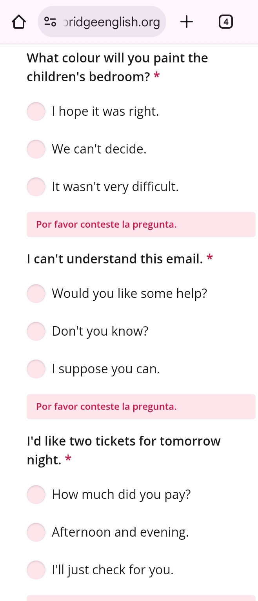
Task: Choose "Don't you know?" answer
Action: [x=36, y=331]
